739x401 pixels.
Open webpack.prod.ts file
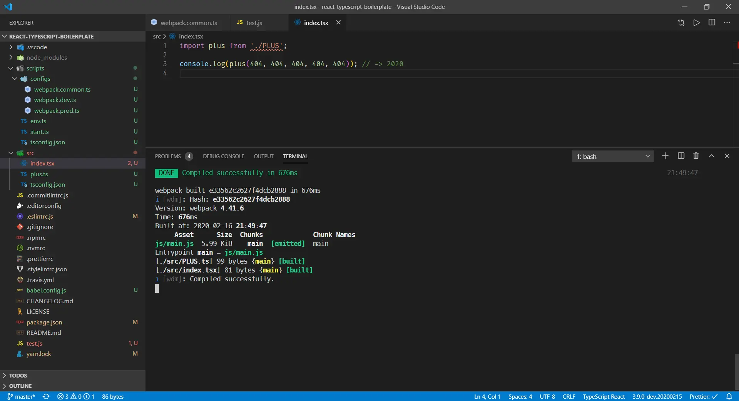73,110
